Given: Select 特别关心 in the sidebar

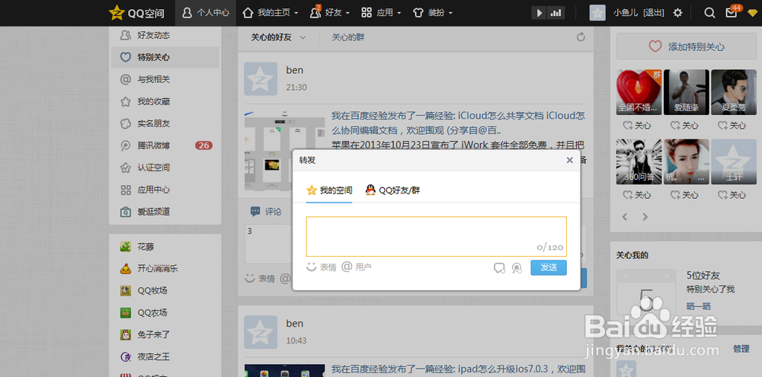Looking at the screenshot, I should [x=165, y=57].
